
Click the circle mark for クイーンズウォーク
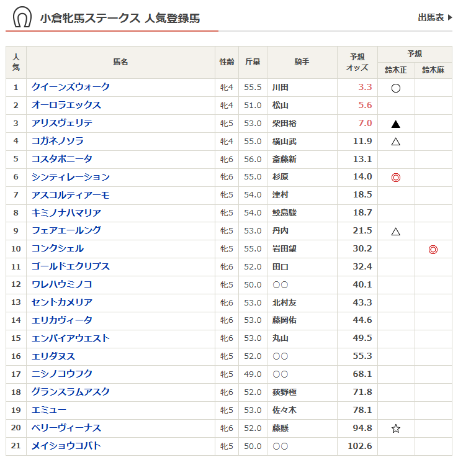tap(396, 88)
